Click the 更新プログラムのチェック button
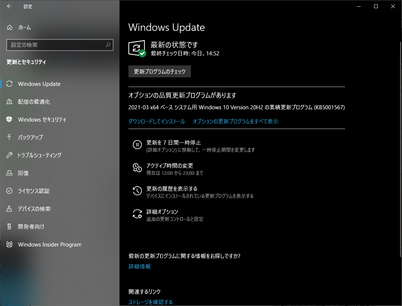The image size is (402, 306). (x=159, y=71)
